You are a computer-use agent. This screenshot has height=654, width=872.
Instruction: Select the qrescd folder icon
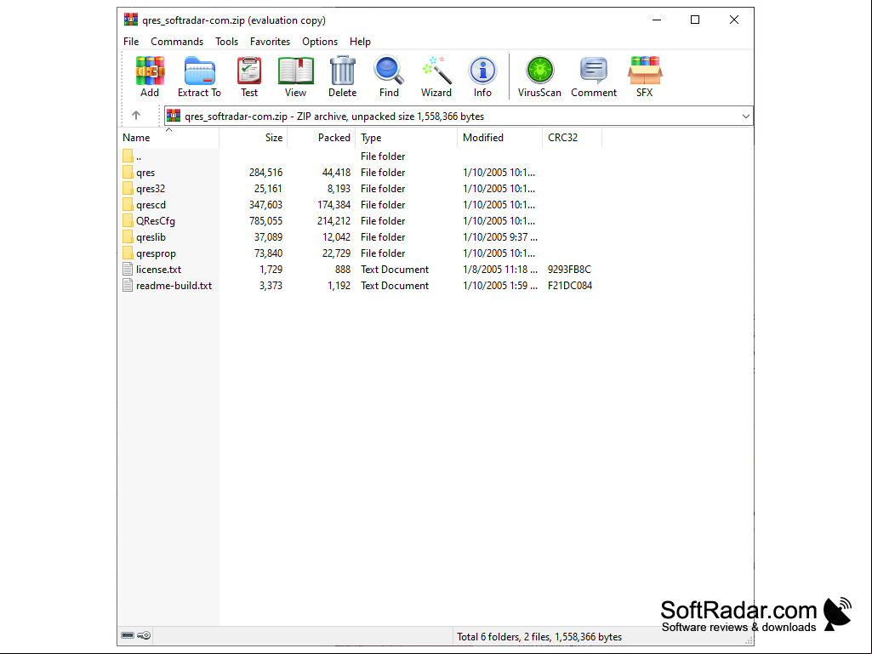click(x=128, y=205)
